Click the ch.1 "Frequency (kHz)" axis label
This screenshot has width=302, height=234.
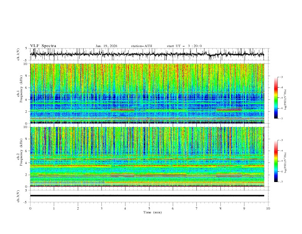[21, 89]
